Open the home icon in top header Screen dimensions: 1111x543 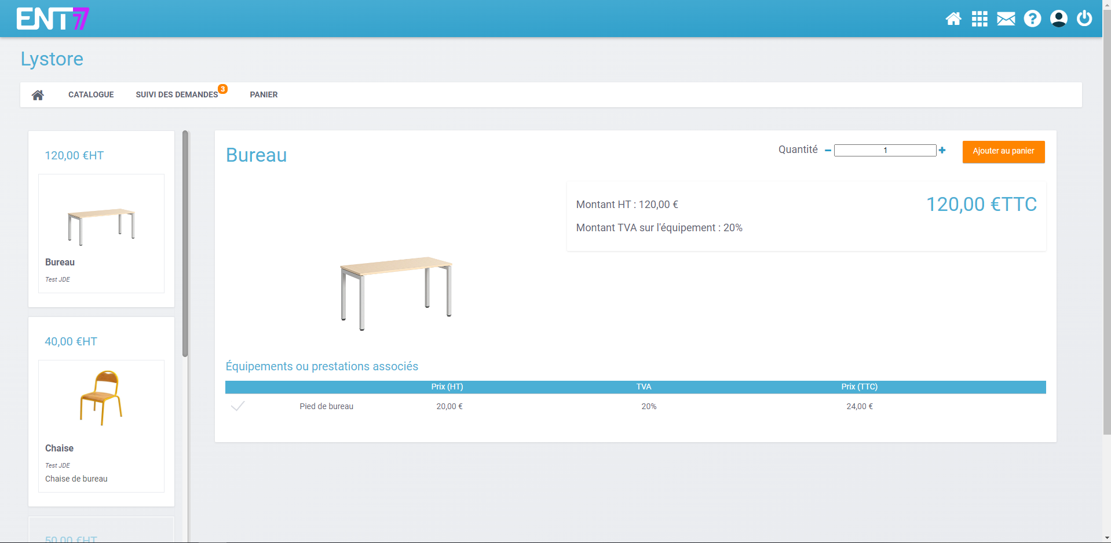tap(953, 19)
